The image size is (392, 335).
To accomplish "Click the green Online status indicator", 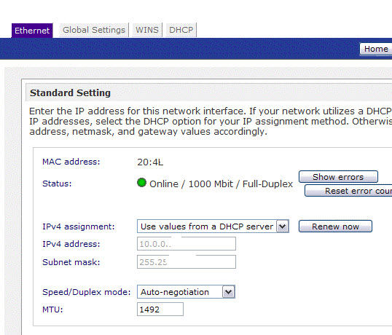I will point(141,183).
